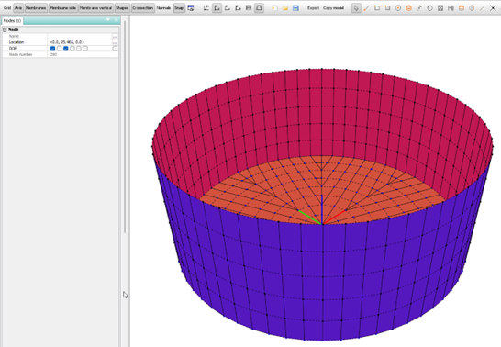Viewport: 501px width, 347px height.
Task: Click the fit-to-width view icon
Action: click(x=249, y=8)
